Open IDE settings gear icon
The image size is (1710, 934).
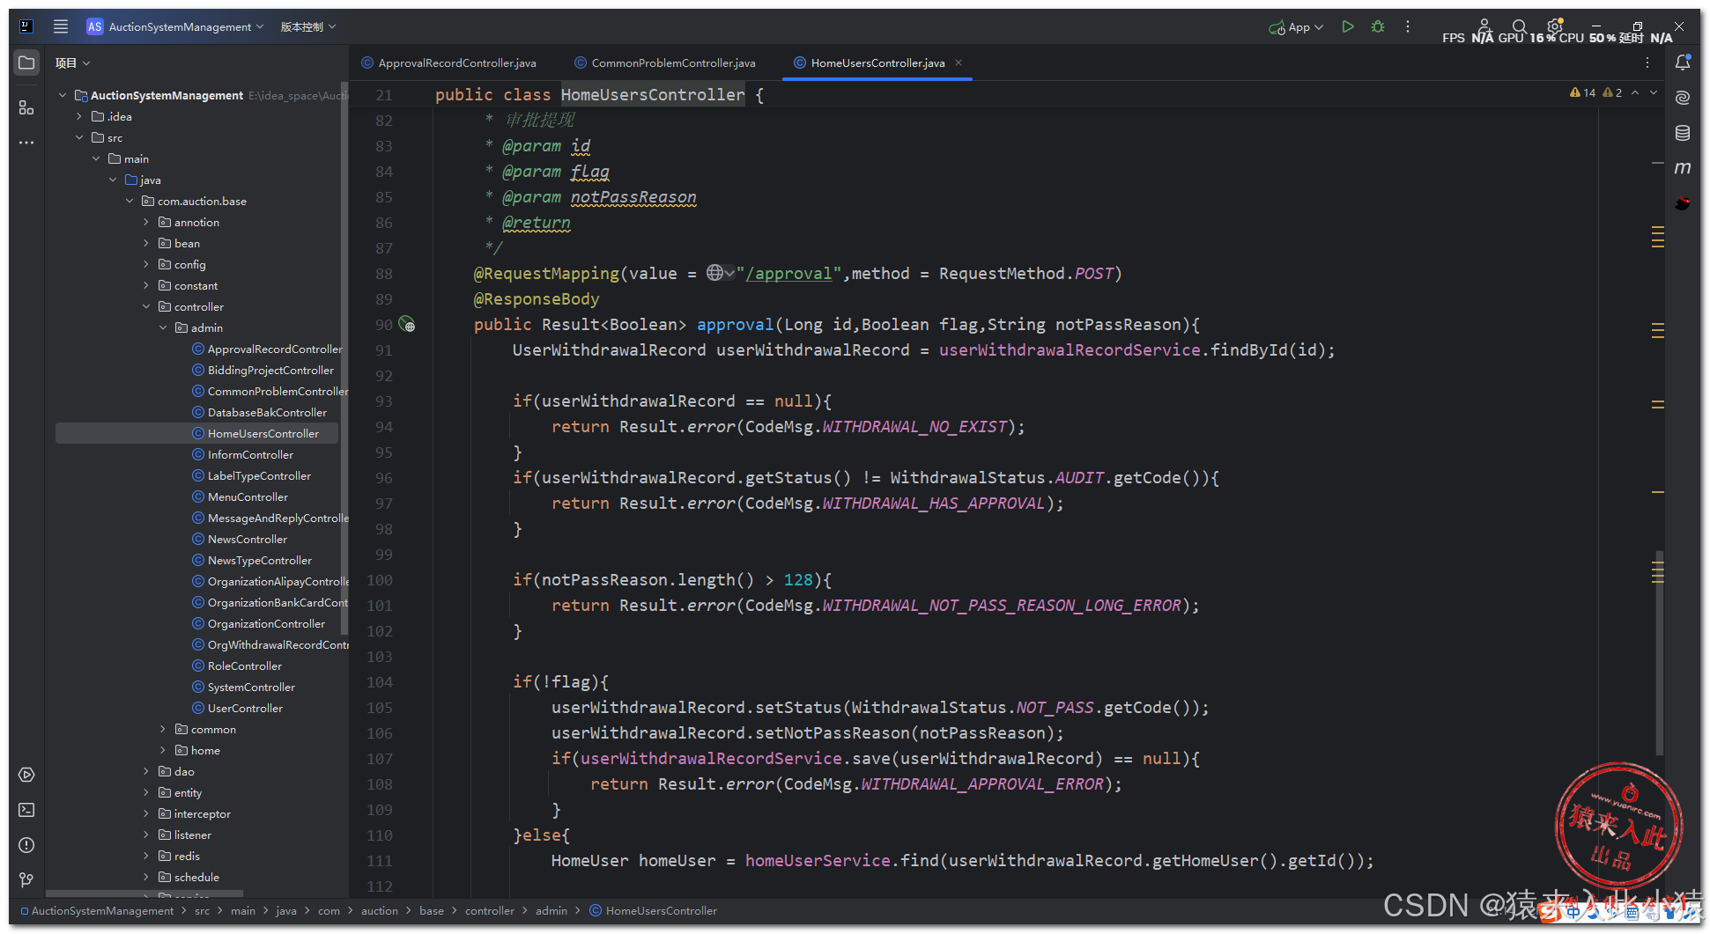[1554, 26]
